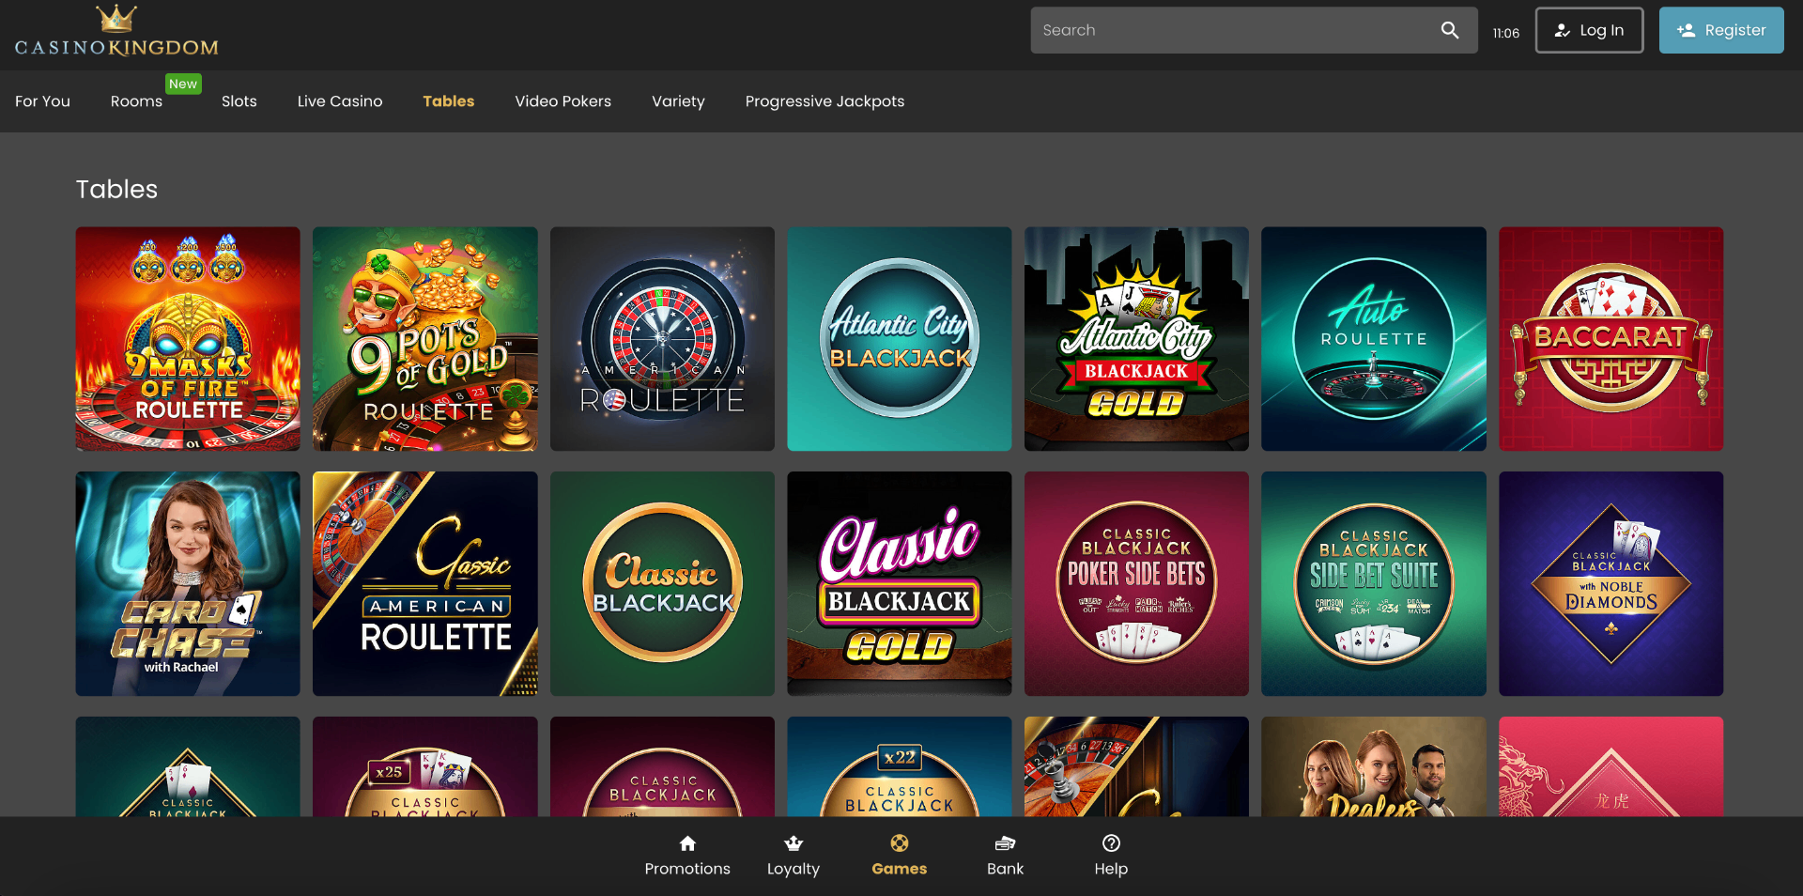Select the Games roulette-chip icon
The width and height of the screenshot is (1803, 896).
(899, 842)
